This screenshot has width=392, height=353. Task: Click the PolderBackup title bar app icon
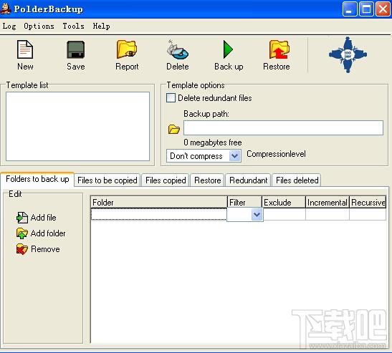6,9
